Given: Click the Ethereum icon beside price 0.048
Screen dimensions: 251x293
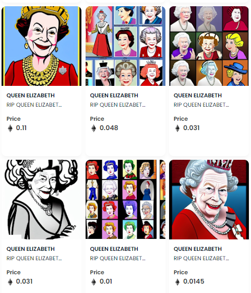Looking at the screenshot, I should pyautogui.click(x=93, y=129).
